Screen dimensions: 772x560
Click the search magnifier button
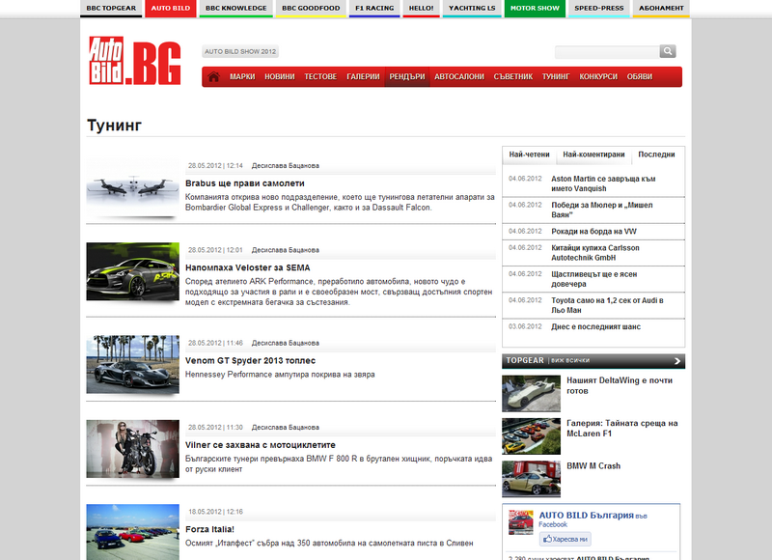click(x=668, y=51)
